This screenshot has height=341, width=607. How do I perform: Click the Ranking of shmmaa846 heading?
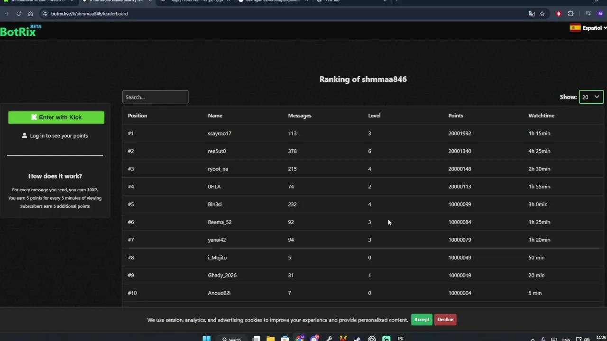pyautogui.click(x=363, y=79)
